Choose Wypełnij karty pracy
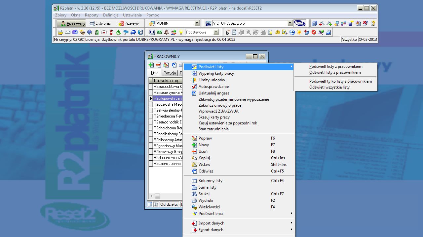 tap(239, 73)
